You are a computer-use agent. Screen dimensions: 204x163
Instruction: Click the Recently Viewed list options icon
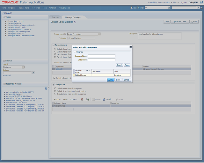[x=46, y=89]
